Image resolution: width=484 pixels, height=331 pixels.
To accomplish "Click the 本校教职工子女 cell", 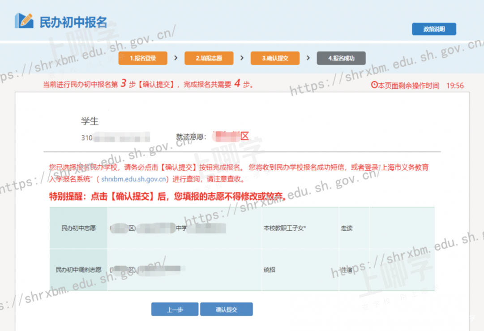I will (285, 228).
